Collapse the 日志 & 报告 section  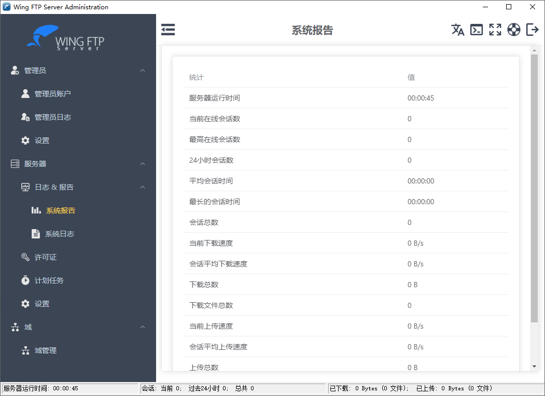click(142, 187)
